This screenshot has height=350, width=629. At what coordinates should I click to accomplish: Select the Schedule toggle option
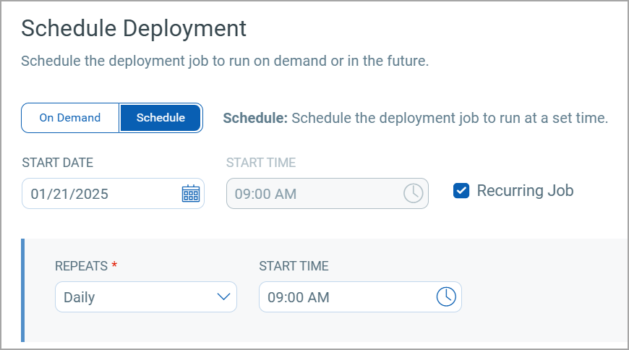pyautogui.click(x=161, y=118)
